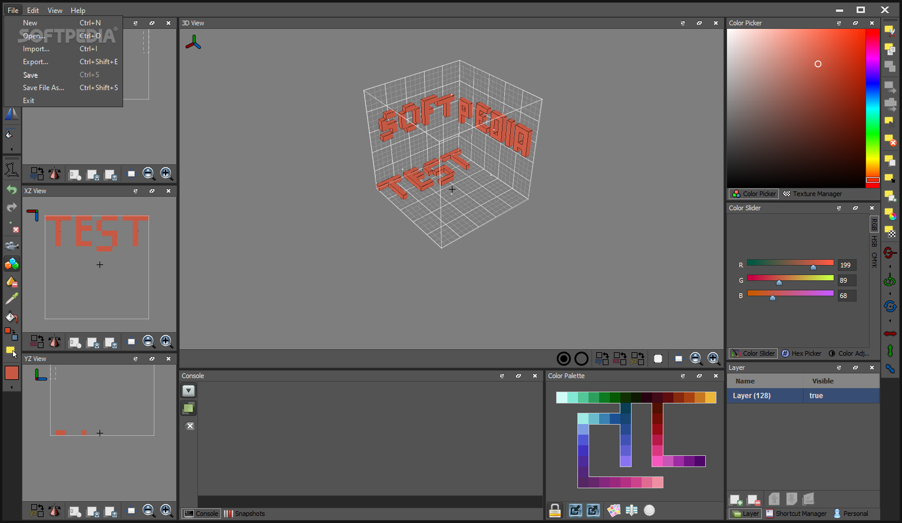Viewport: 902px width, 523px height.
Task: Select the eyedropper color picker tool
Action: pyautogui.click(x=12, y=299)
